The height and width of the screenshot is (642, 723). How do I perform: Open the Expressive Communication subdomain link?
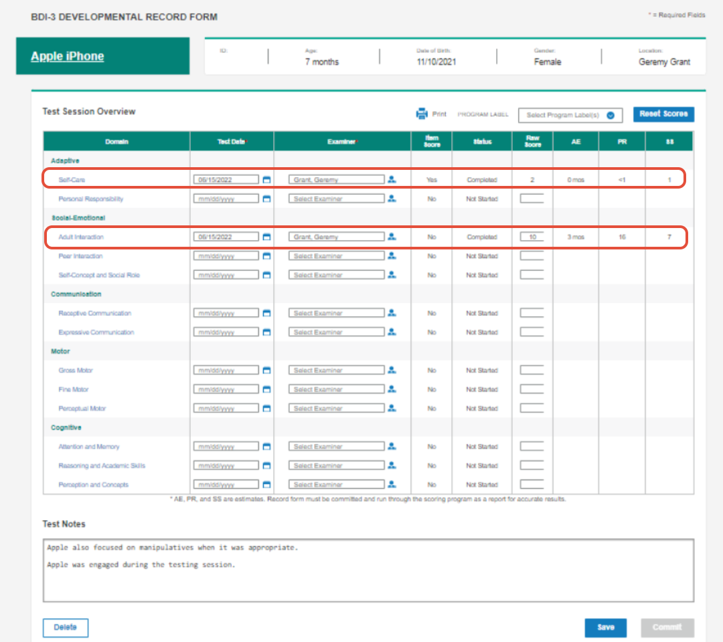tap(96, 332)
